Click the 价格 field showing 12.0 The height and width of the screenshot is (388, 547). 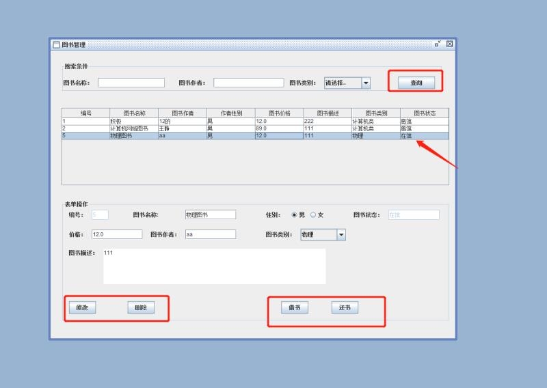tap(117, 234)
